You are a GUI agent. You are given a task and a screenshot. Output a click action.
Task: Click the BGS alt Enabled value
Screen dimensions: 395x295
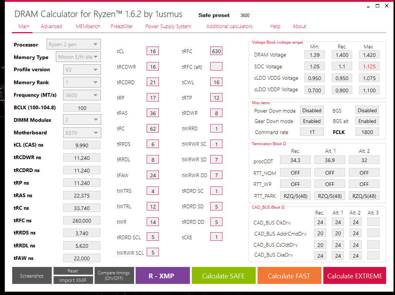coord(367,121)
